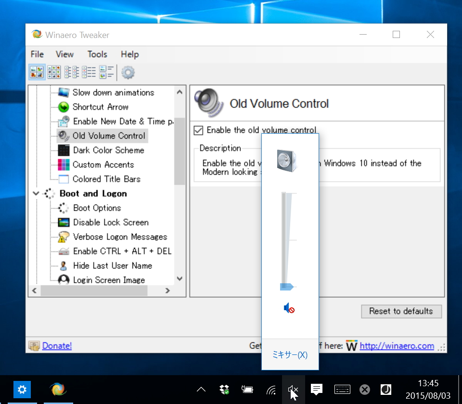This screenshot has width=462, height=404.
Task: Click the Donate smiley icon
Action: [x=36, y=345]
